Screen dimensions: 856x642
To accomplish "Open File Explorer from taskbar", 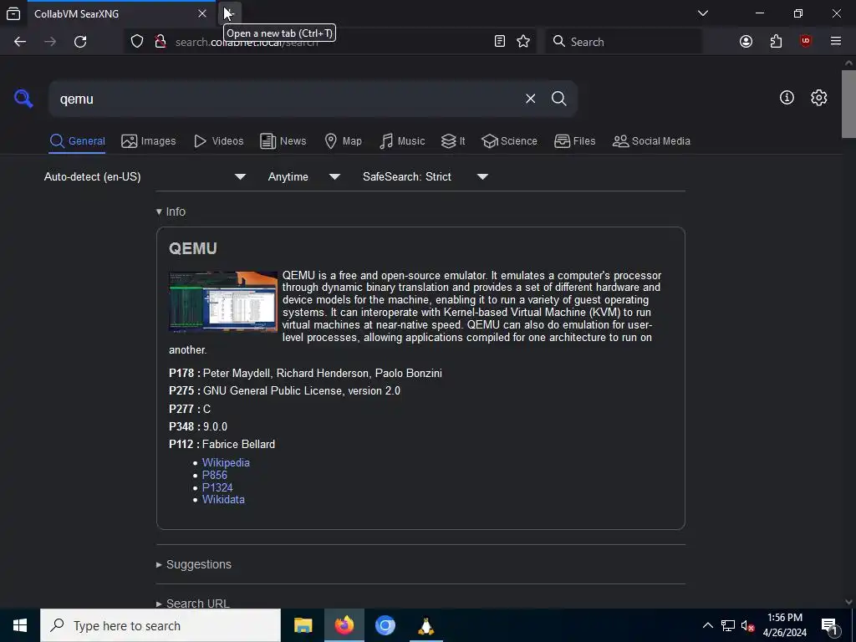I will coord(303,625).
